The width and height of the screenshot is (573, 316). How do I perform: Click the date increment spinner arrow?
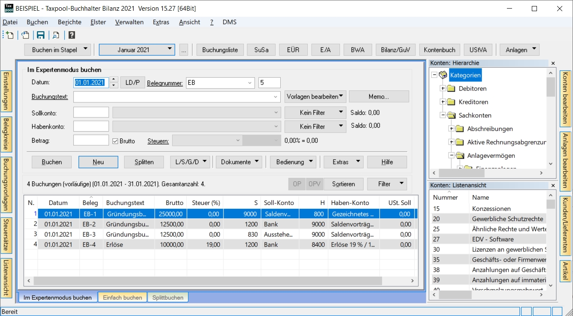point(114,80)
